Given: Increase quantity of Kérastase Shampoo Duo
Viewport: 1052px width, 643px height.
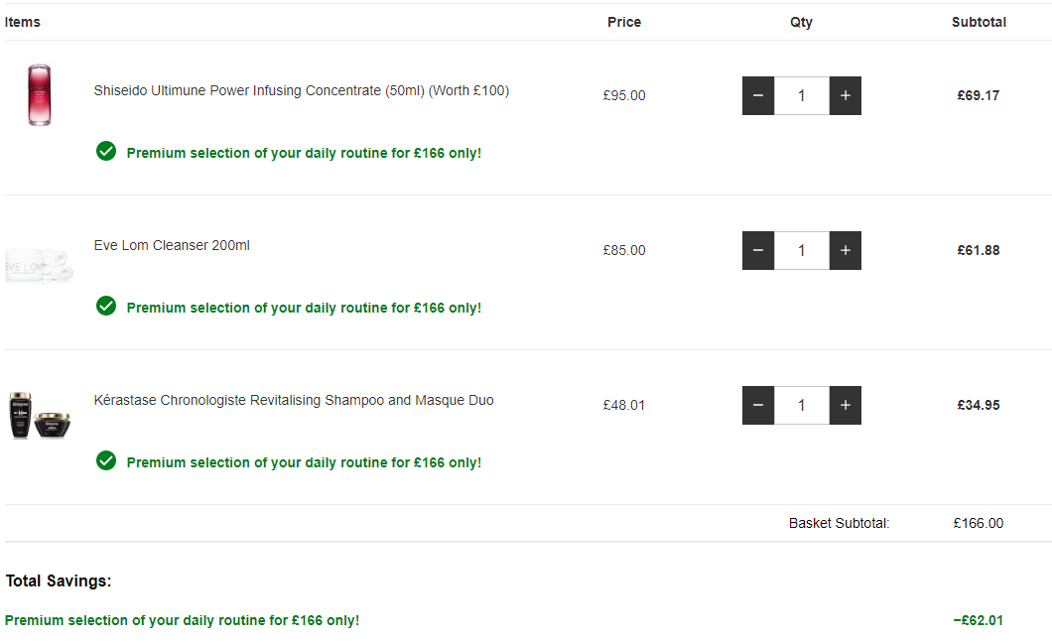Looking at the screenshot, I should click(x=846, y=406).
